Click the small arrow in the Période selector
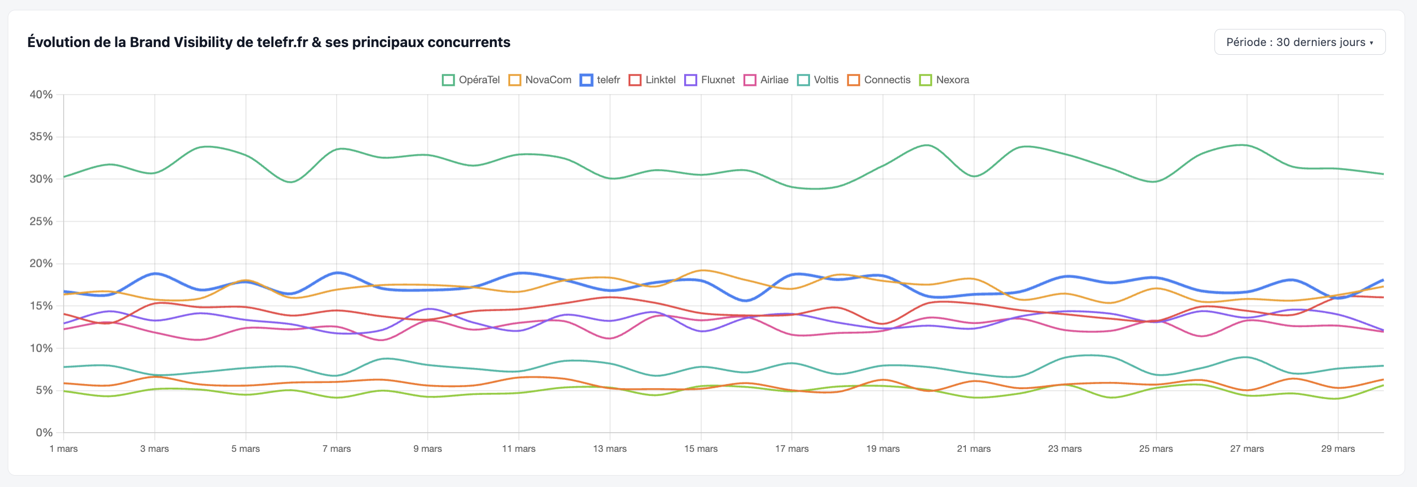Screen dimensions: 1417x487 (1371, 43)
